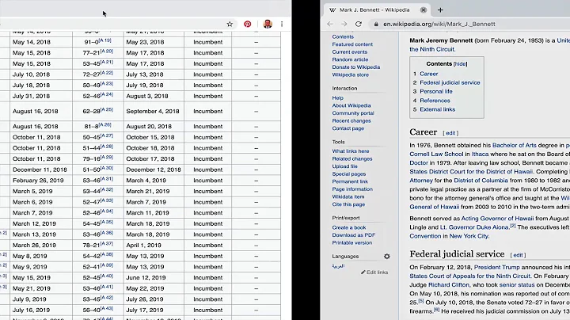Open Help link in Interaction section
This screenshot has width=570, height=320.
pos(337,97)
